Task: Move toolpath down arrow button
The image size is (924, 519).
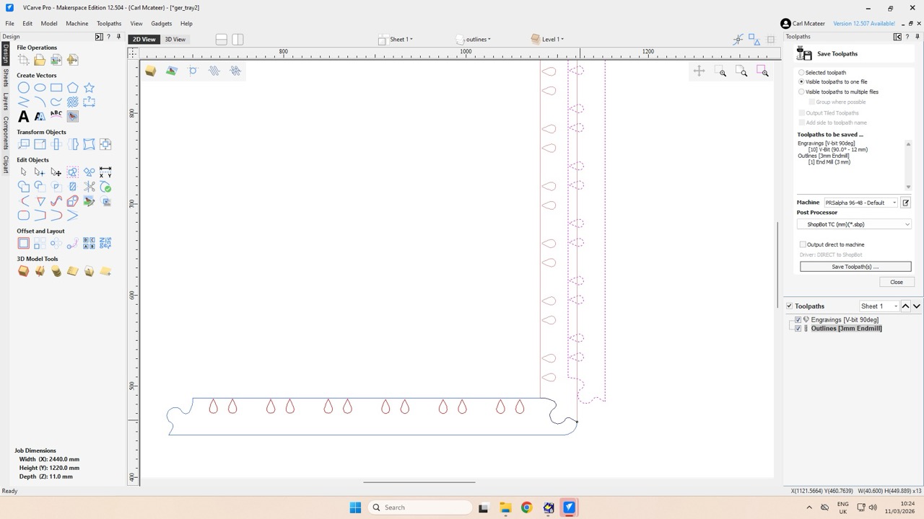Action: tap(917, 306)
